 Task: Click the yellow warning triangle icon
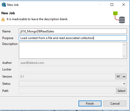(x=3, y=19)
